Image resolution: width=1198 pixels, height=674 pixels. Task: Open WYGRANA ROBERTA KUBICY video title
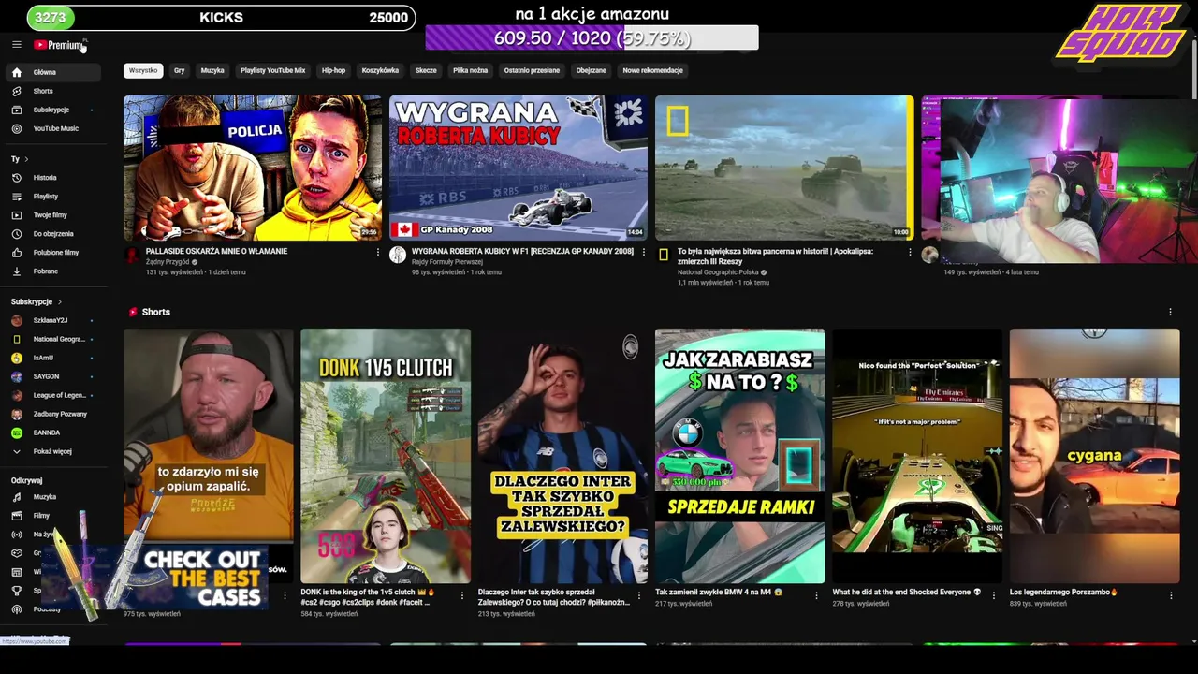522,251
